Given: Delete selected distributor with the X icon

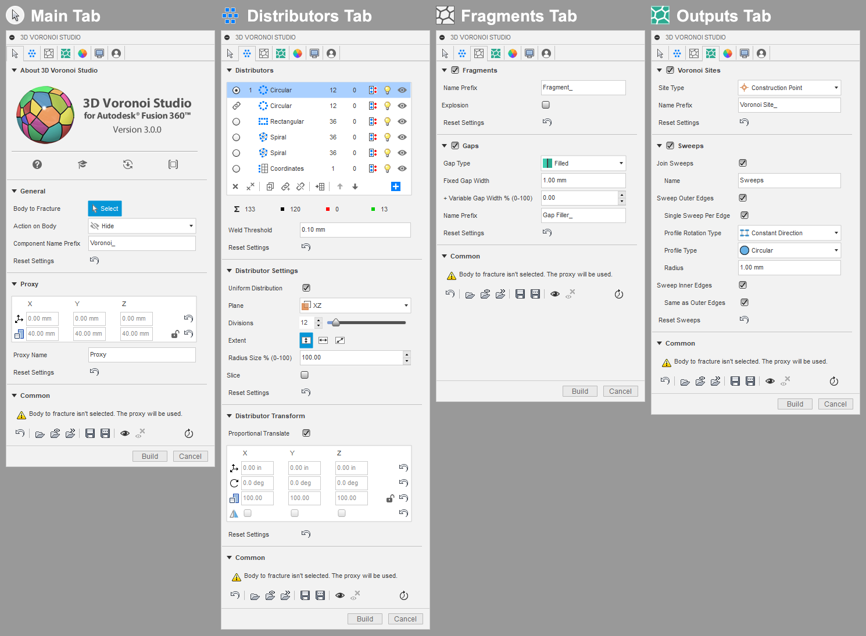Looking at the screenshot, I should point(235,186).
